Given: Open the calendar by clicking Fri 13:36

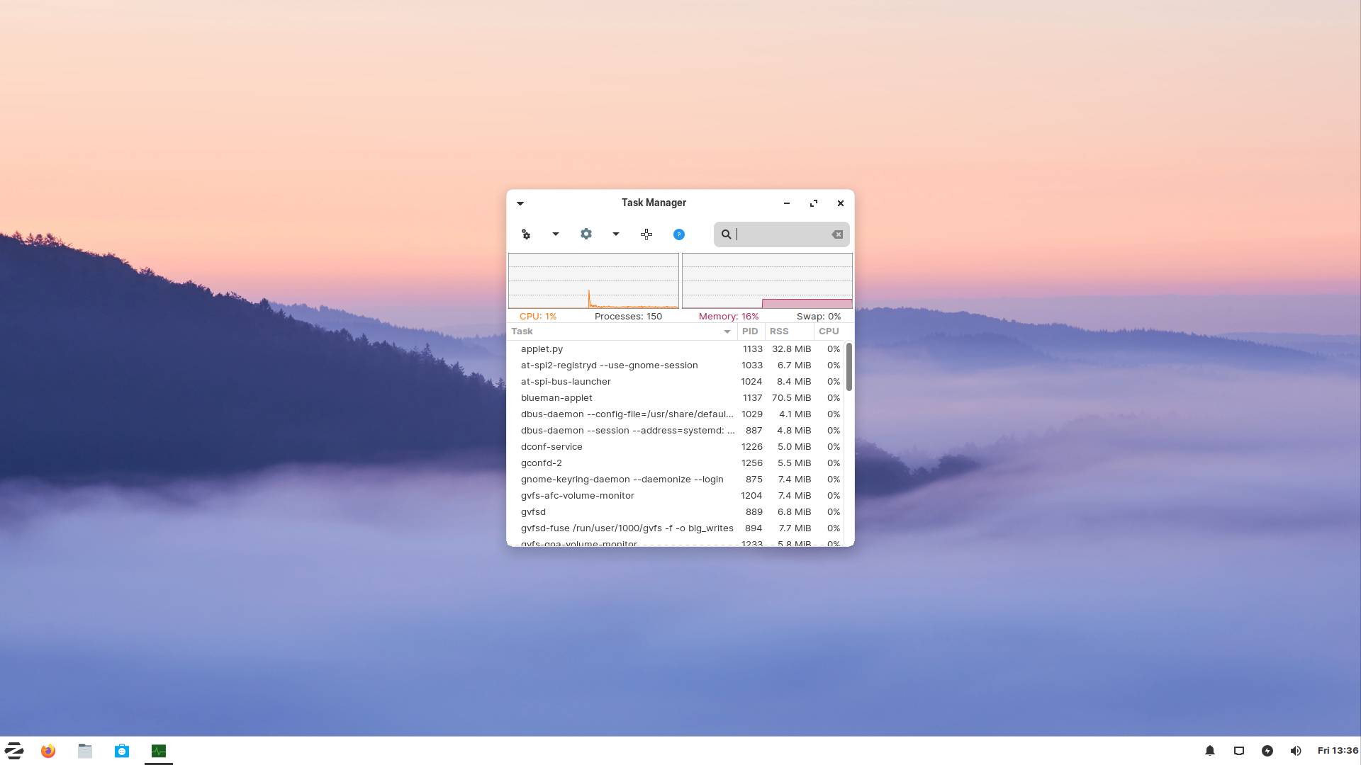Looking at the screenshot, I should coord(1335,750).
